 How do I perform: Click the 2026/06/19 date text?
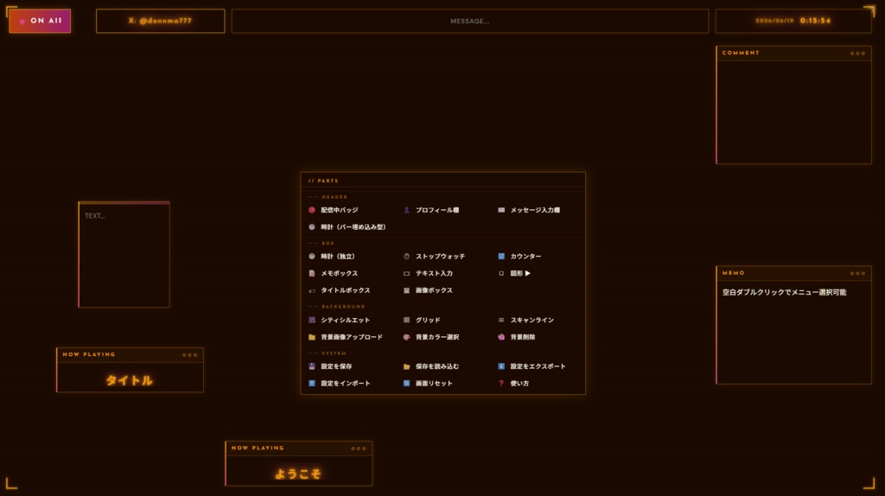click(x=774, y=21)
